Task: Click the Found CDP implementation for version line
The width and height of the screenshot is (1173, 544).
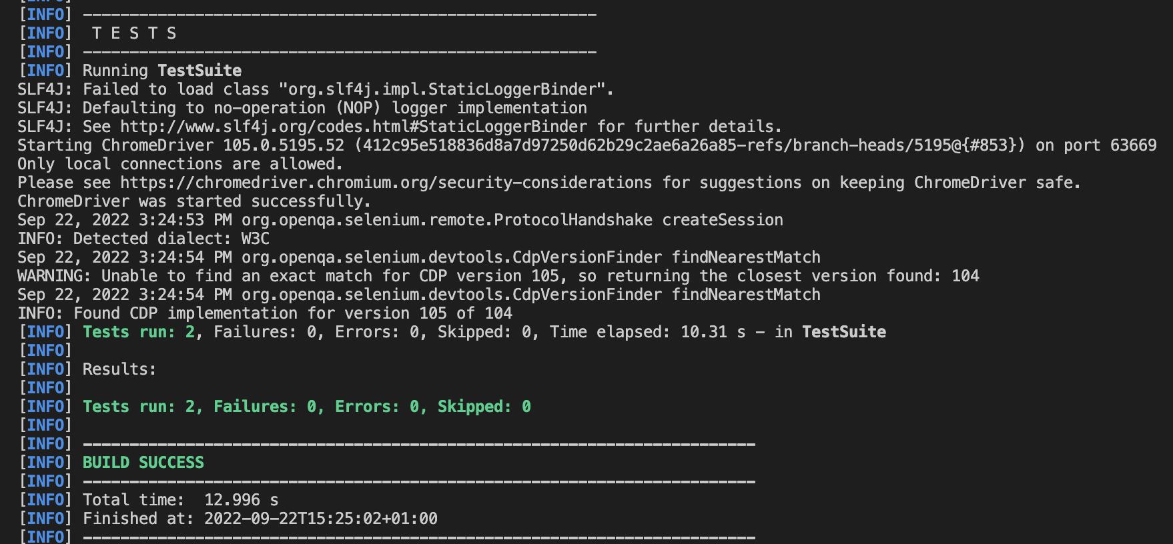Action: 265,313
